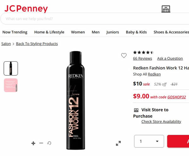Open the quantity dropdown
This screenshot has width=189, height=156.
pos(149,141)
